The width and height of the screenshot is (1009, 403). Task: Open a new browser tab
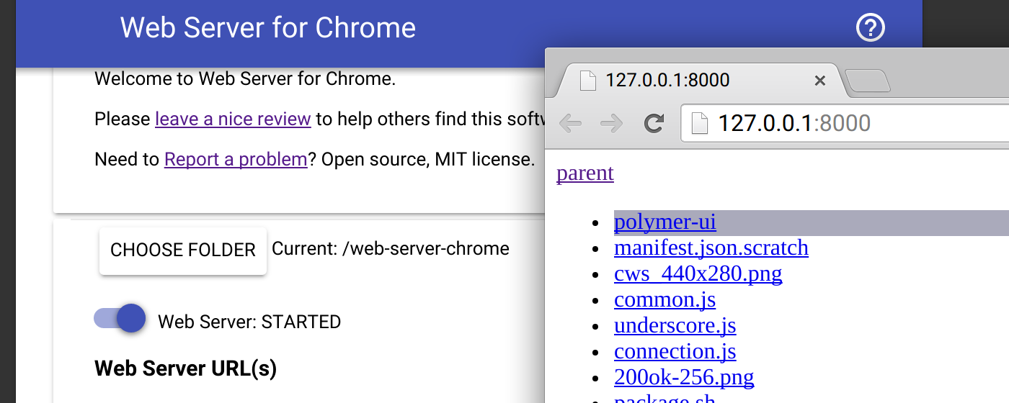[x=868, y=81]
